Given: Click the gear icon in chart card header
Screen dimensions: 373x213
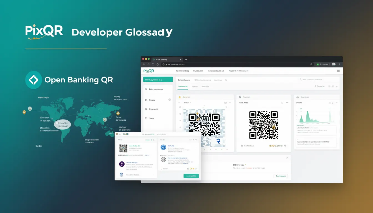Looking at the screenshot, I should 332,103.
